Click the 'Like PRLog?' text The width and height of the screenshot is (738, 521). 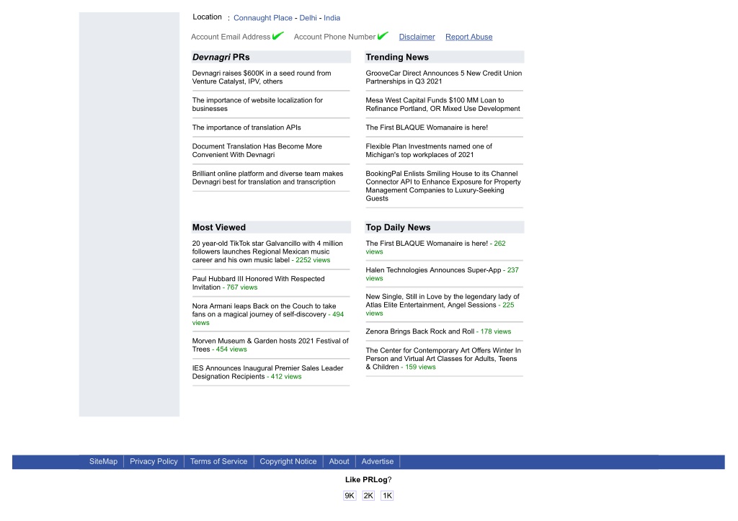(x=368, y=480)
